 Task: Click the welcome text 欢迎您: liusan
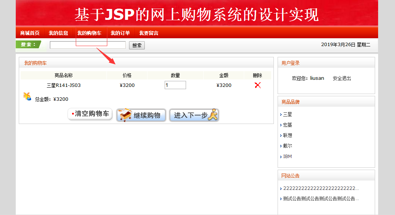tap(308, 78)
